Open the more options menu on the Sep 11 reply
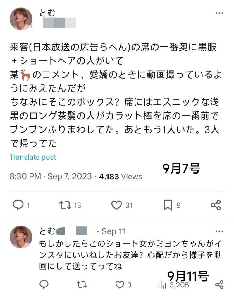Image resolution: width=234 pixels, height=296 pixels. (x=219, y=231)
